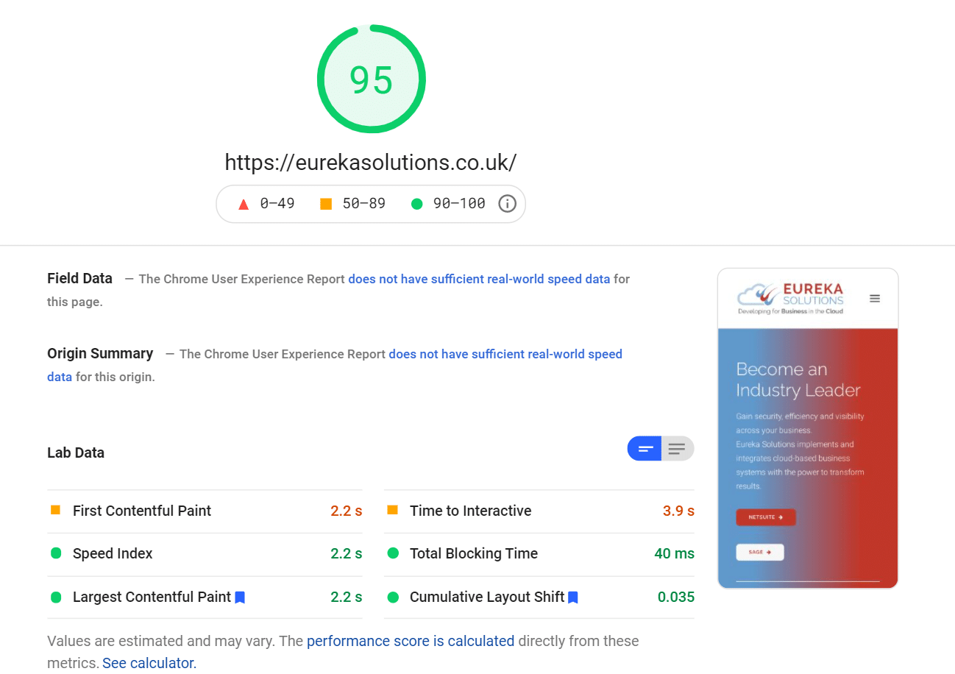Screen dimensions: 955x674
Task: Click the bookmark icon next to Cumulative Layout Shift
Action: (572, 597)
